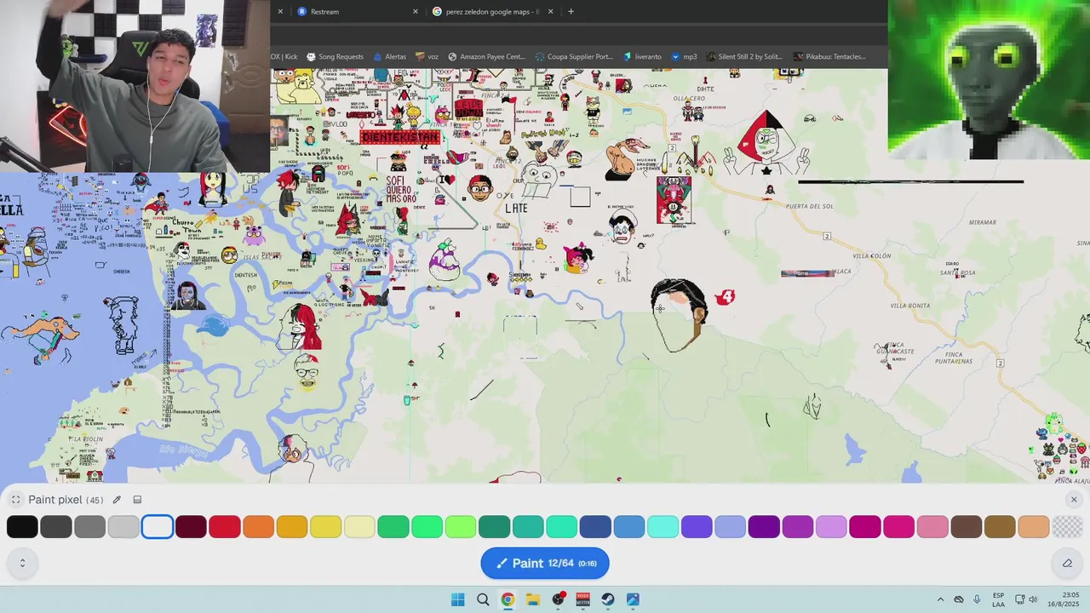The width and height of the screenshot is (1090, 613).
Task: Click the VILLA COLÓN map label
Action: pyautogui.click(x=872, y=256)
